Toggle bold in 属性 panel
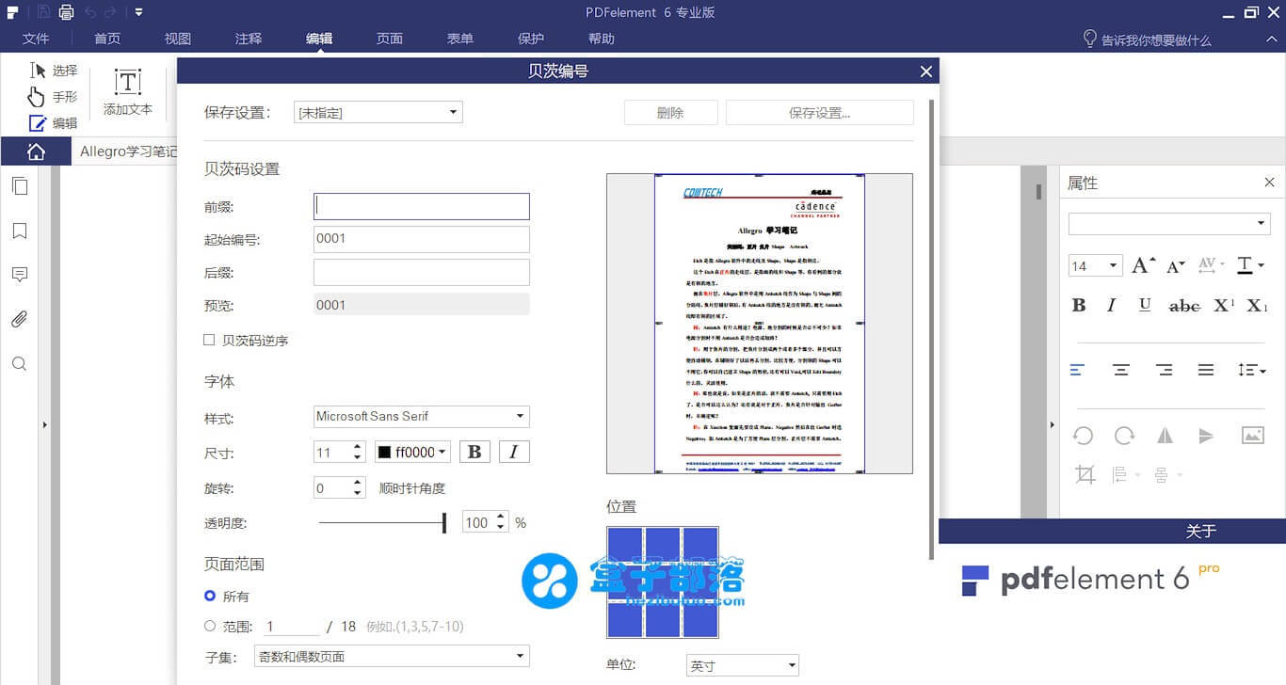1286x685 pixels. click(x=1079, y=305)
